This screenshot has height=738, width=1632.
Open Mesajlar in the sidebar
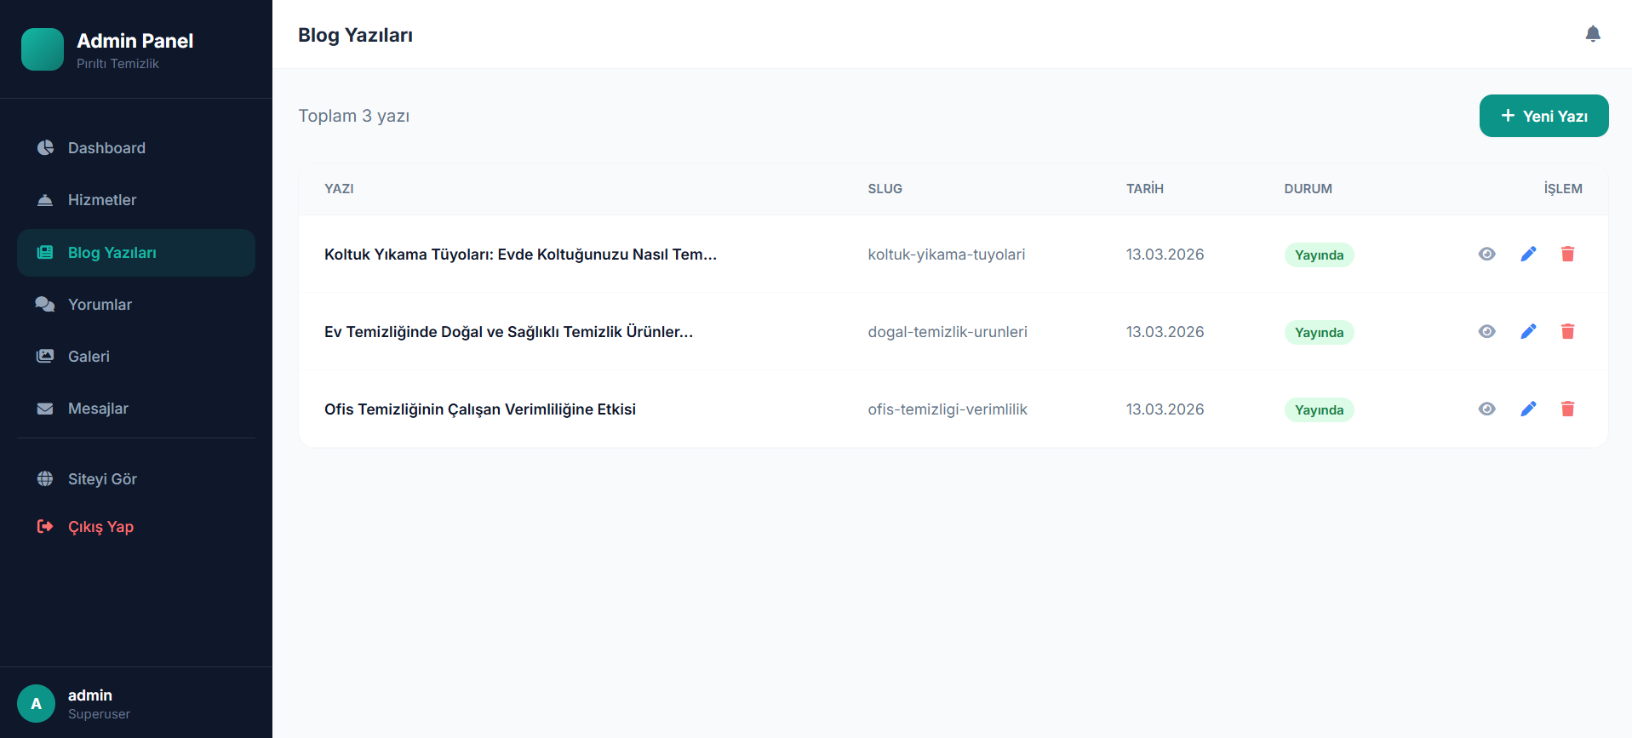[136, 409]
